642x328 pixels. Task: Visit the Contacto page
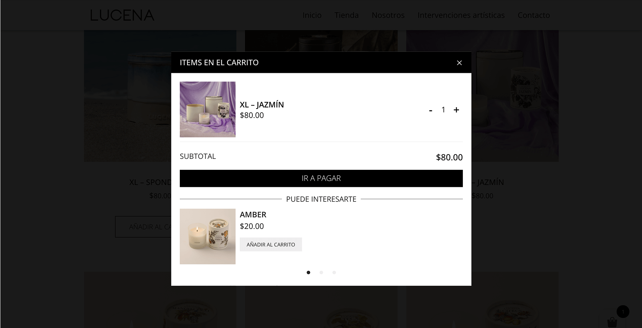(534, 15)
